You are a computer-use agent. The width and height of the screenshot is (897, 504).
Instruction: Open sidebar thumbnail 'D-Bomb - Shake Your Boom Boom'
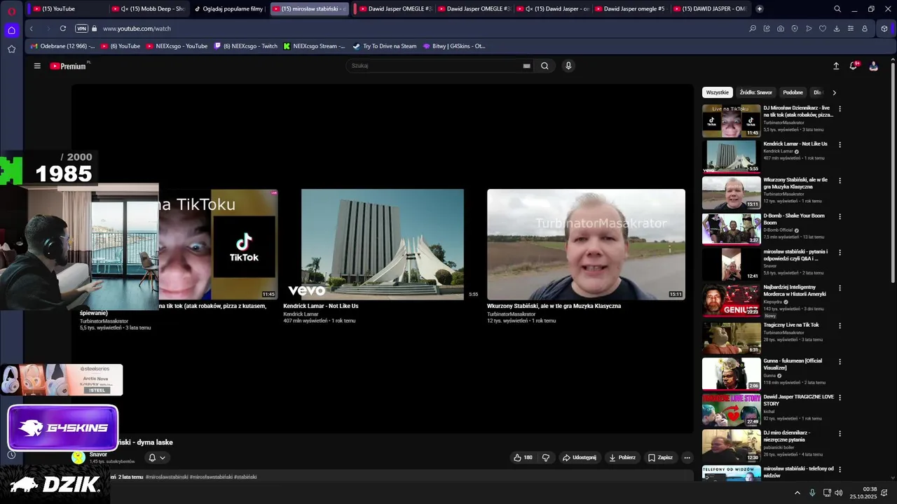pyautogui.click(x=731, y=228)
